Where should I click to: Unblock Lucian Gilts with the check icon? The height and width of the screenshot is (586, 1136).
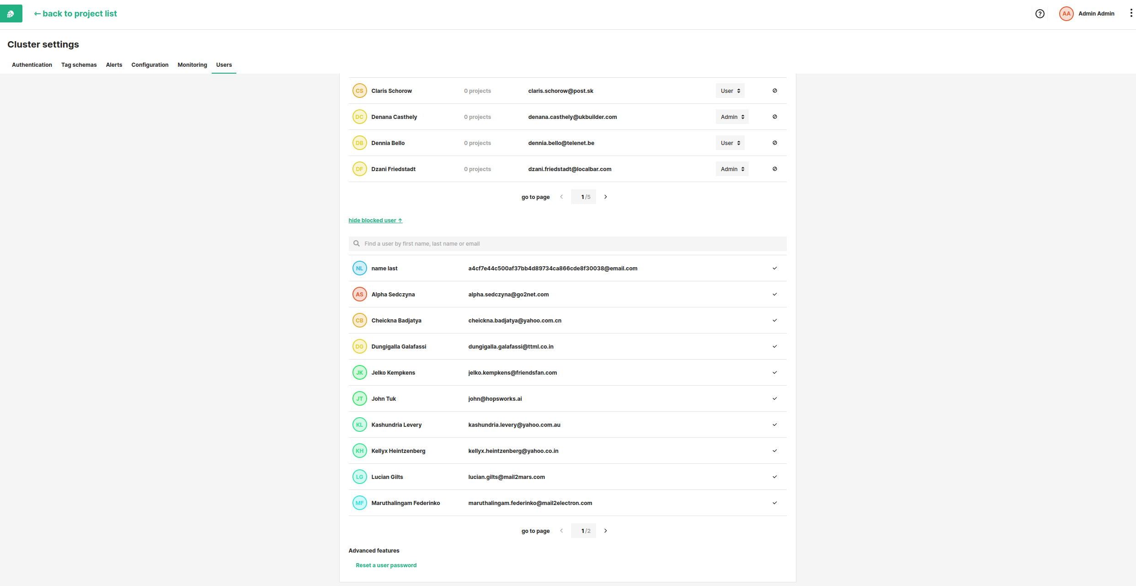click(774, 477)
